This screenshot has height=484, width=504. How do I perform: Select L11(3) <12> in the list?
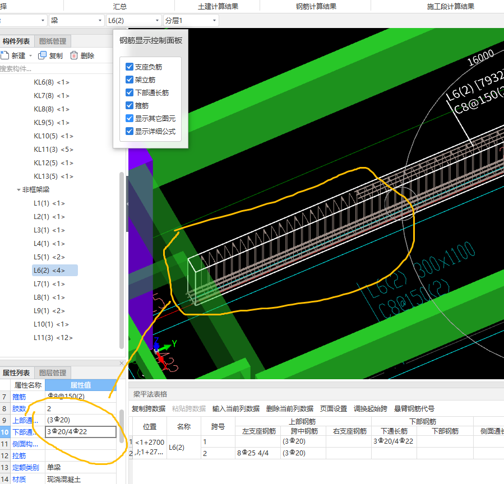coord(53,338)
